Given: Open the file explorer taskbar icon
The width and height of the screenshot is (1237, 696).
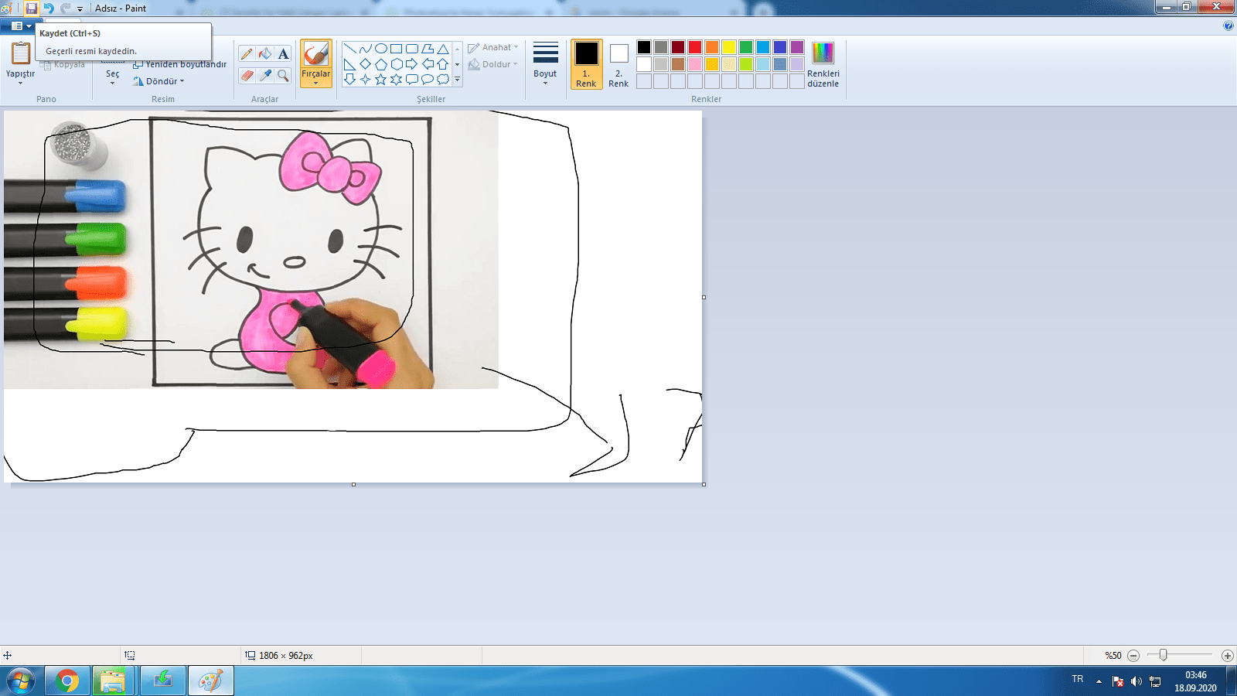Looking at the screenshot, I should point(113,681).
